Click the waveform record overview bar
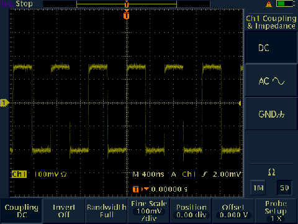The height and width of the screenshot is (224, 298). (x=127, y=4)
